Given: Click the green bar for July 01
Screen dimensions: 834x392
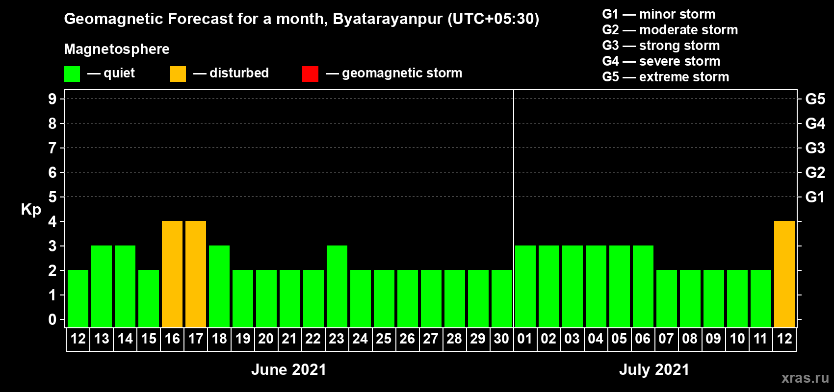Looking at the screenshot, I should 525,287.
